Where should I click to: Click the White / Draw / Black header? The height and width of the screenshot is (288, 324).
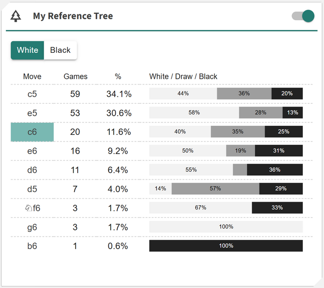183,76
